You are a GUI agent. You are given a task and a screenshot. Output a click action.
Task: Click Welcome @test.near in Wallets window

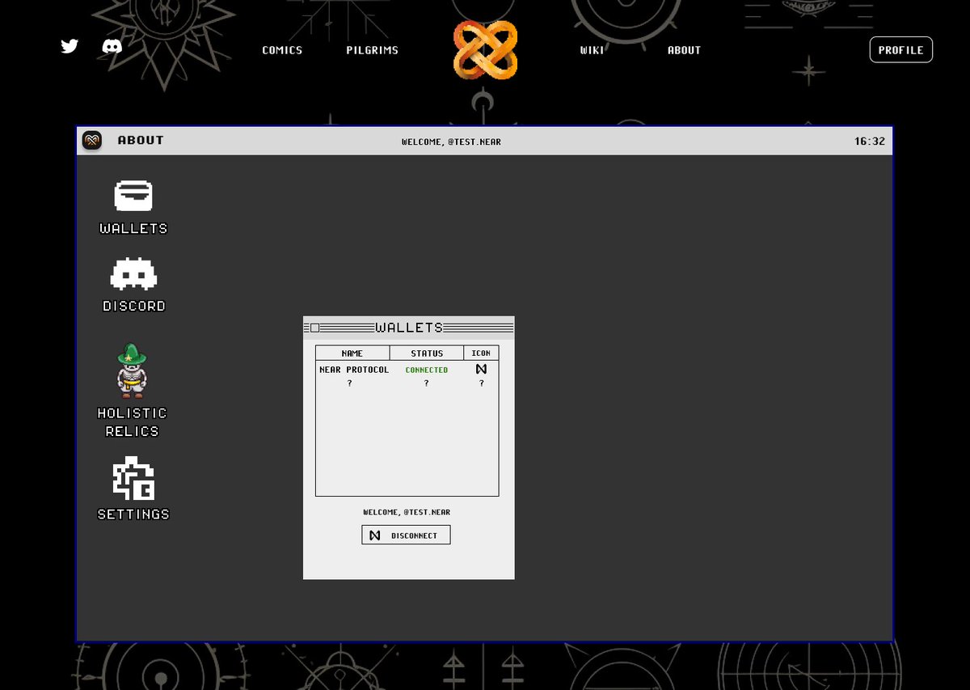click(x=407, y=512)
